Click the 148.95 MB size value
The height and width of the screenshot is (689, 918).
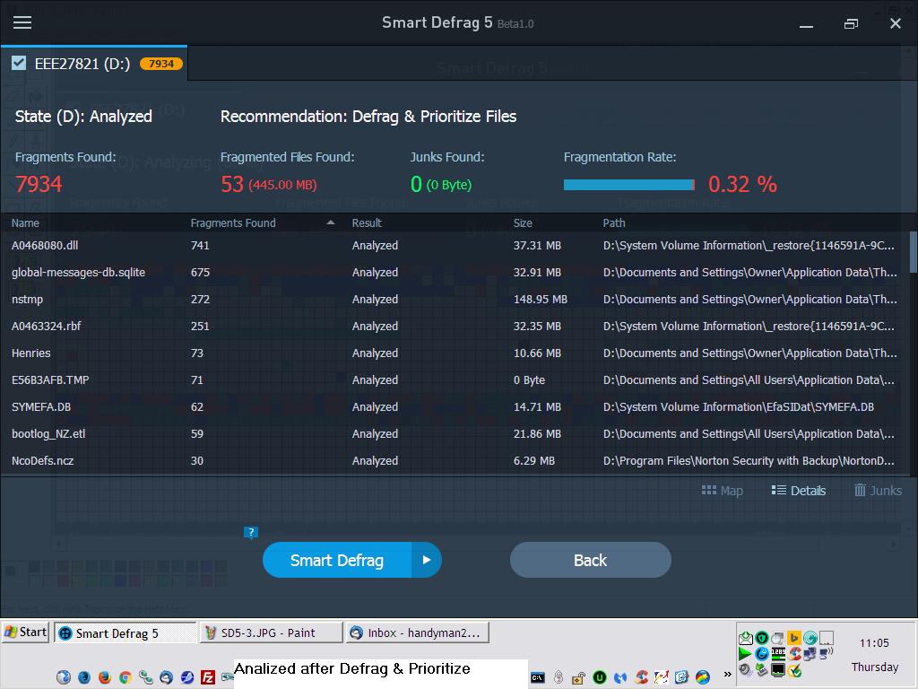click(540, 300)
